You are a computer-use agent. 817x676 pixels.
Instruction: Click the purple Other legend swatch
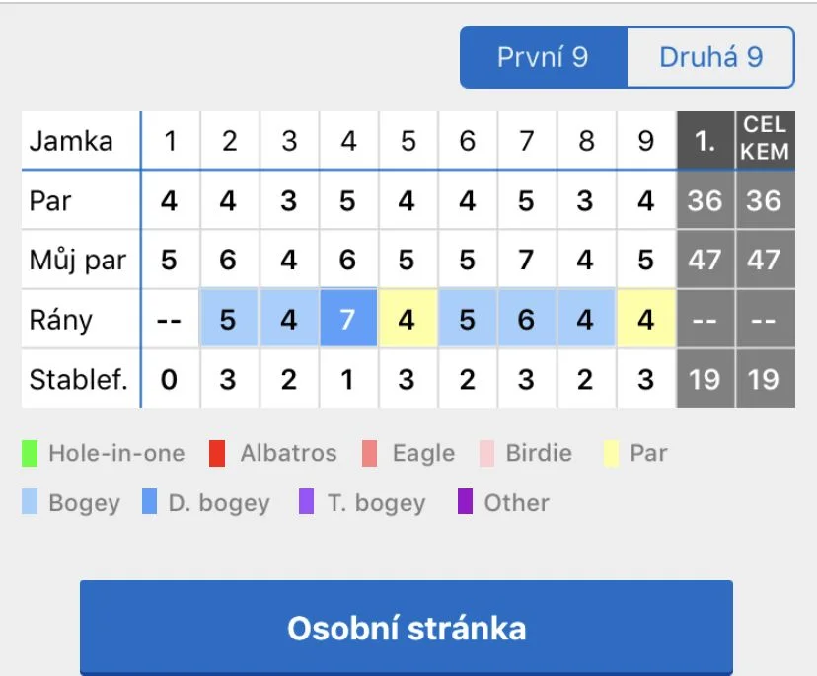pyautogui.click(x=466, y=501)
